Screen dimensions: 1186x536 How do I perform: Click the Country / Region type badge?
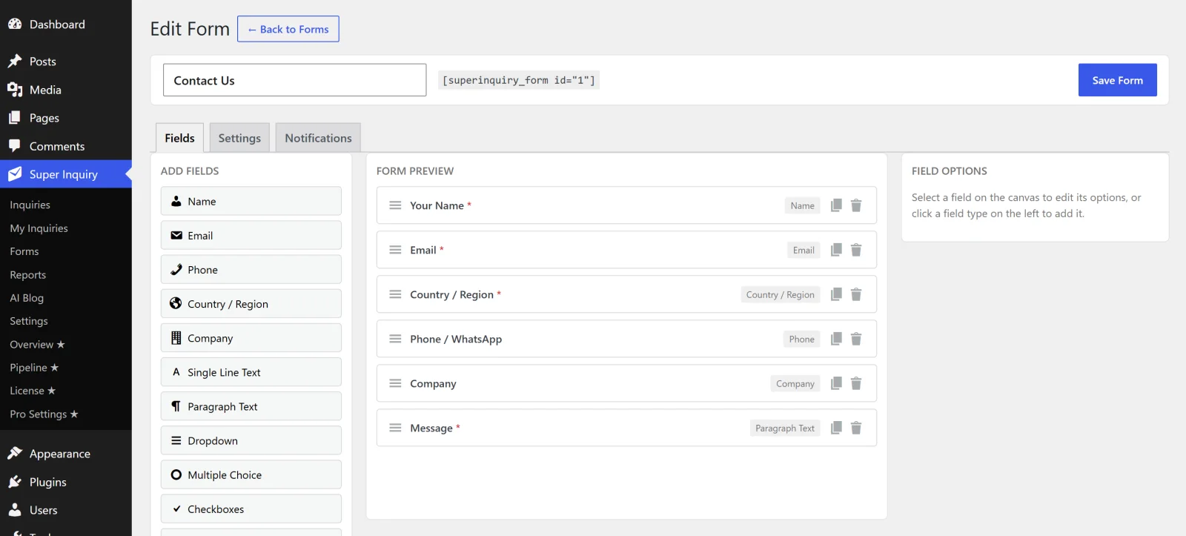coord(781,294)
